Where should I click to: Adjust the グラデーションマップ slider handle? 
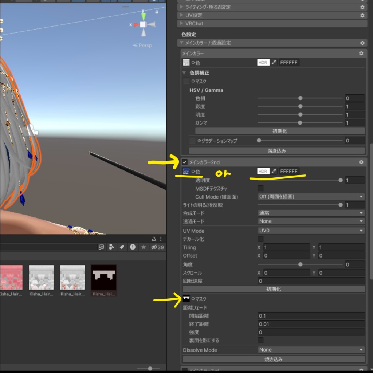click(259, 140)
